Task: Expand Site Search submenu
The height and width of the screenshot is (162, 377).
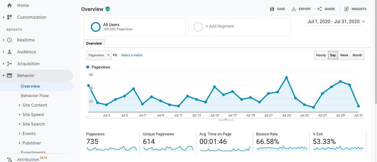Action: [20, 124]
